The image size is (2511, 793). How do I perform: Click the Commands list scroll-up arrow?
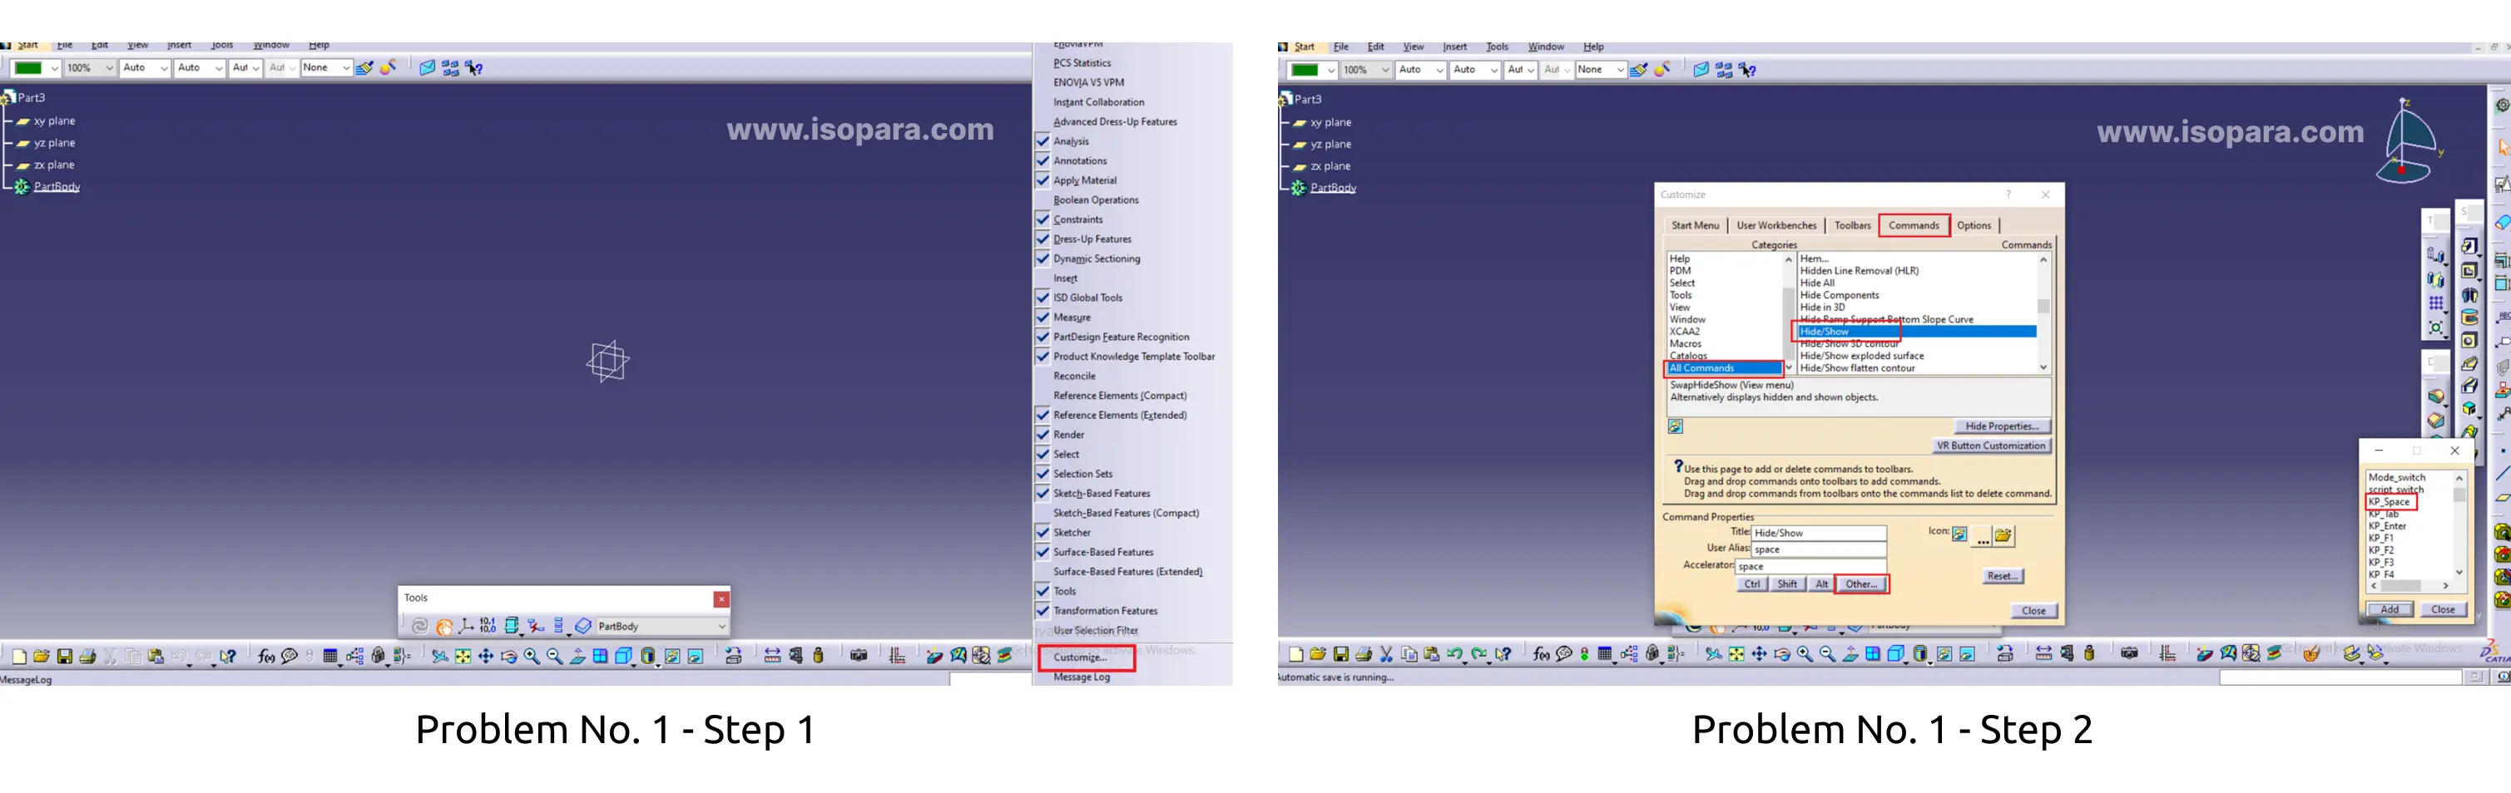pos(2043,259)
